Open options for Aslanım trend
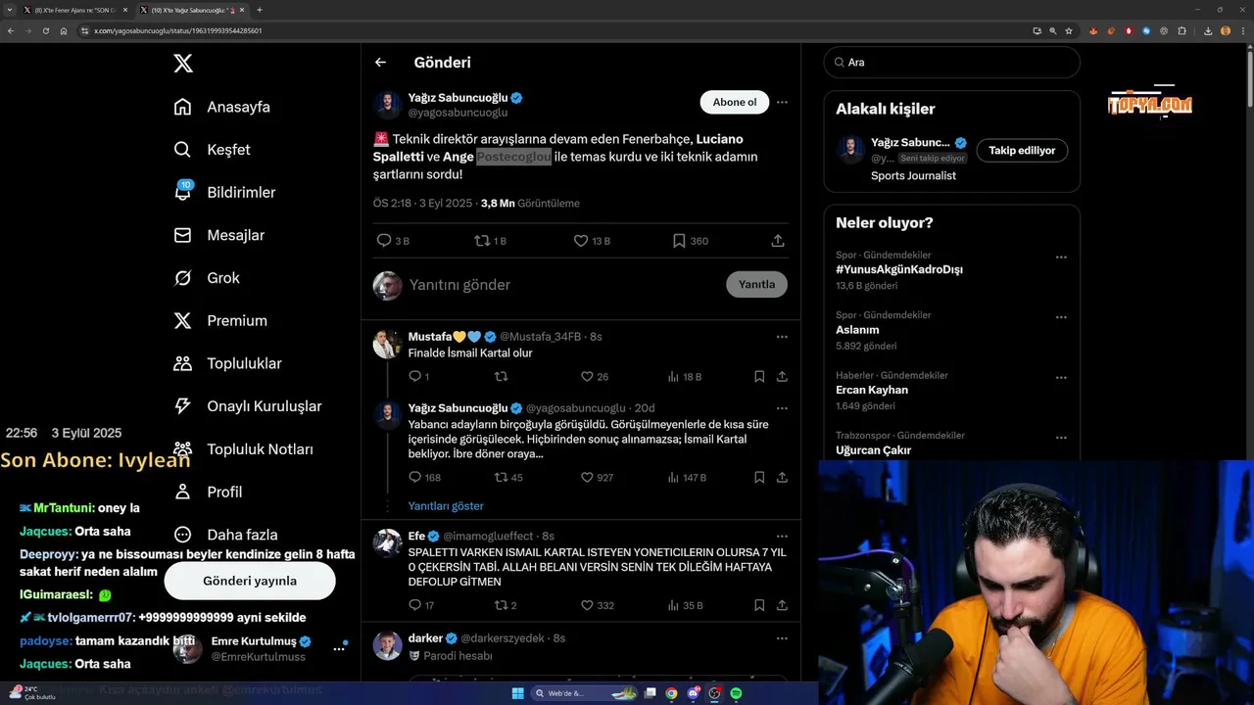 coord(1061,318)
